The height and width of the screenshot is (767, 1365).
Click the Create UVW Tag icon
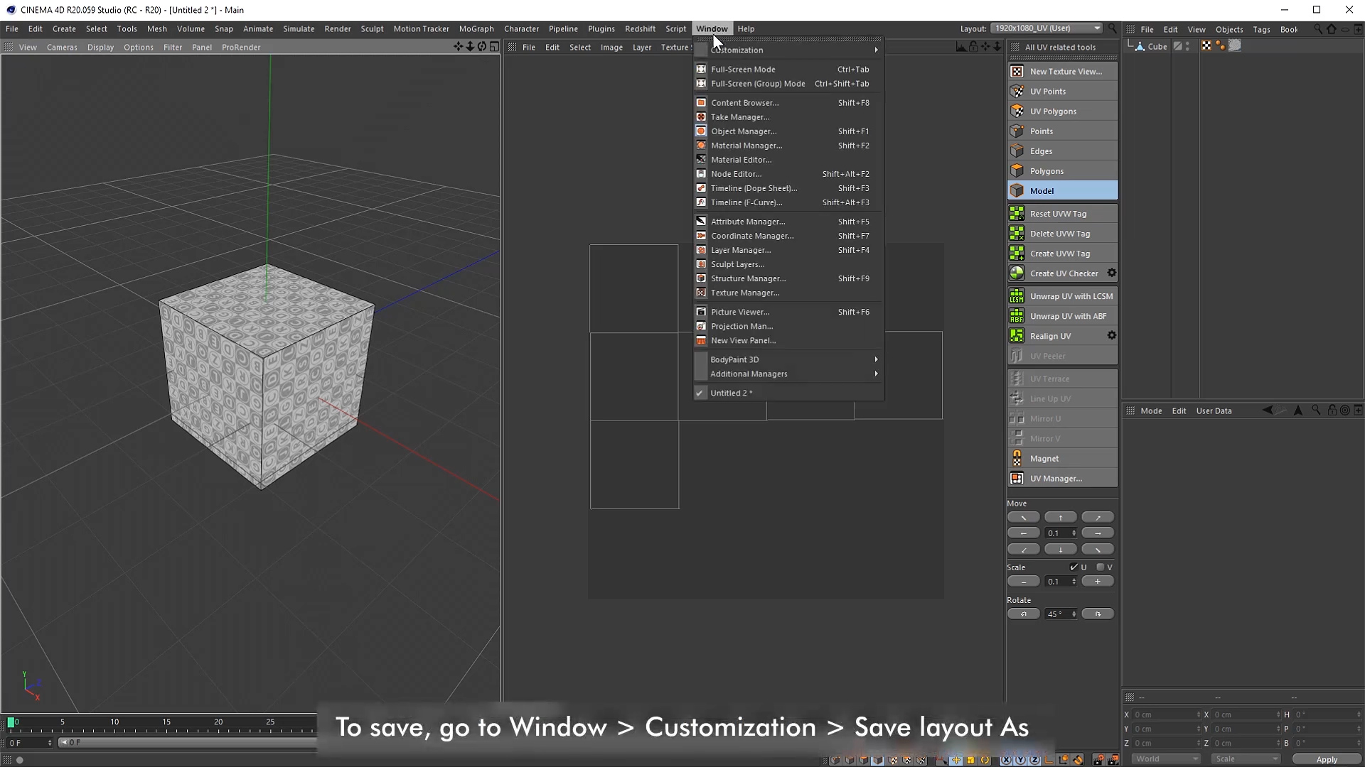coord(1017,253)
